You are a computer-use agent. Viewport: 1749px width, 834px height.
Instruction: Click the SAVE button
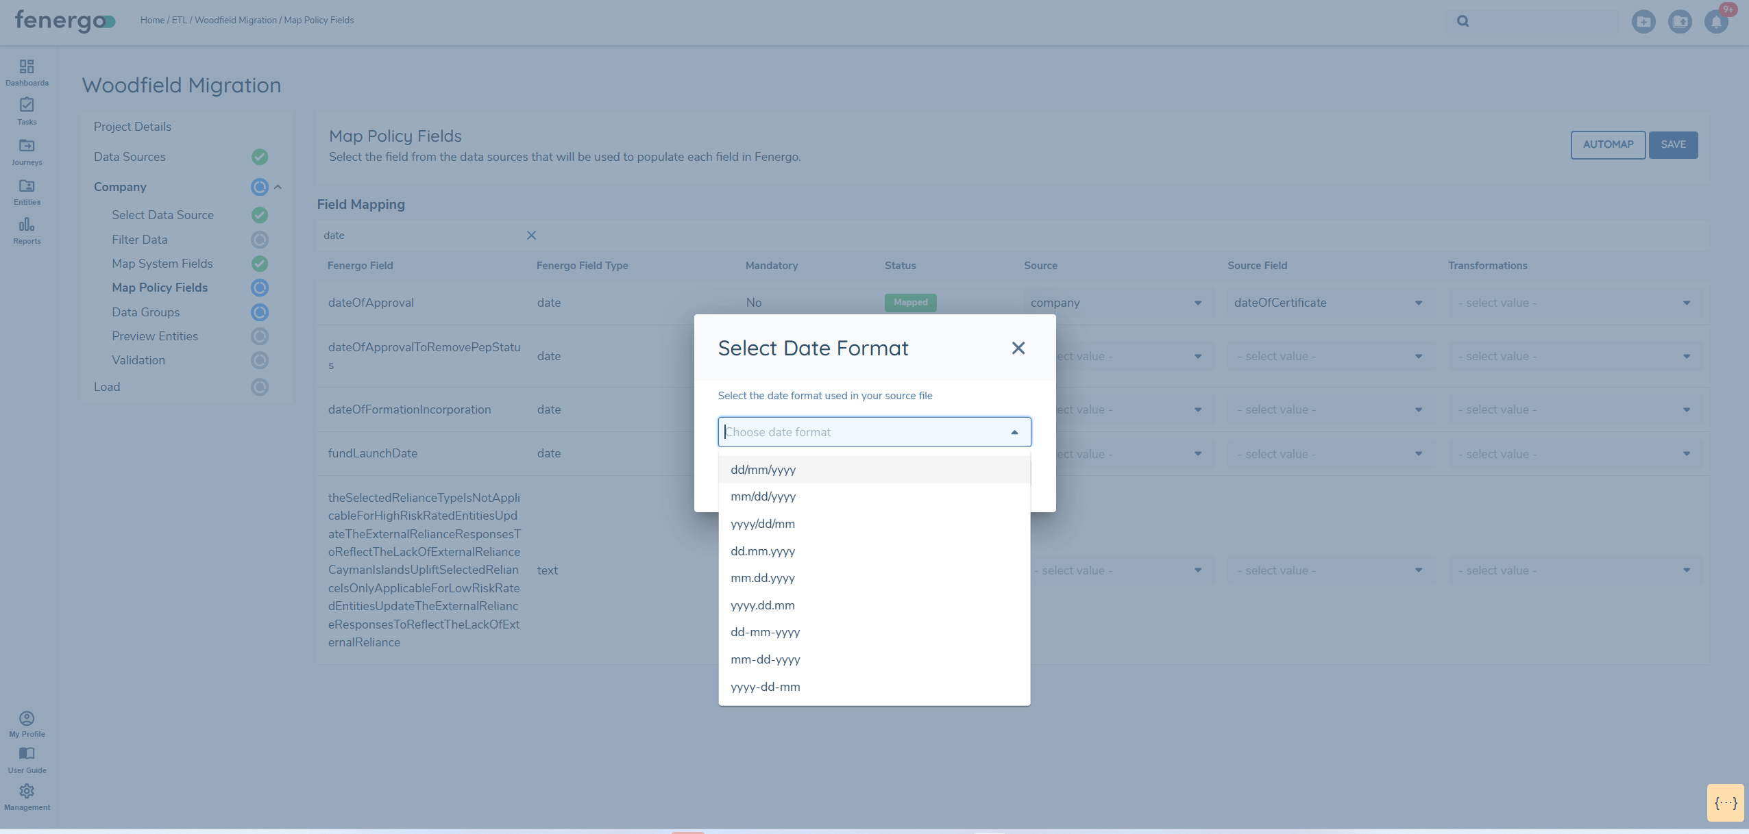coord(1672,144)
